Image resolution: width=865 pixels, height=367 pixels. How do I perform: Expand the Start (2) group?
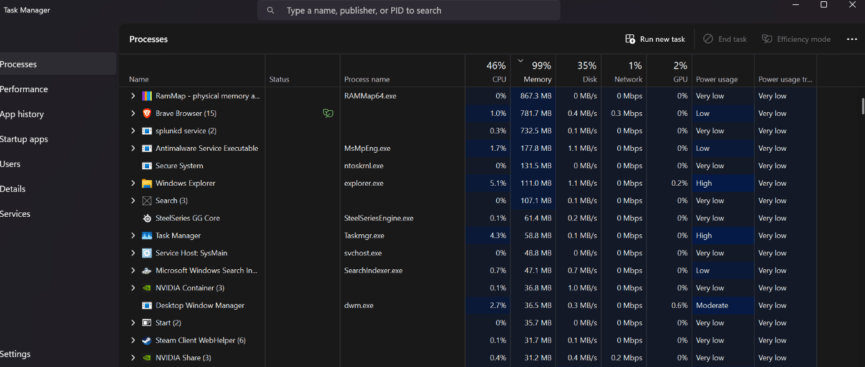pyautogui.click(x=133, y=323)
